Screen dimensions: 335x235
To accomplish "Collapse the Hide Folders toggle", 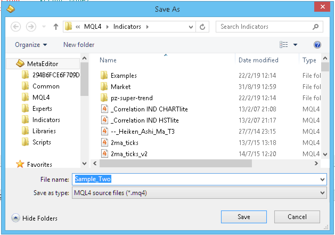I will point(16,218).
